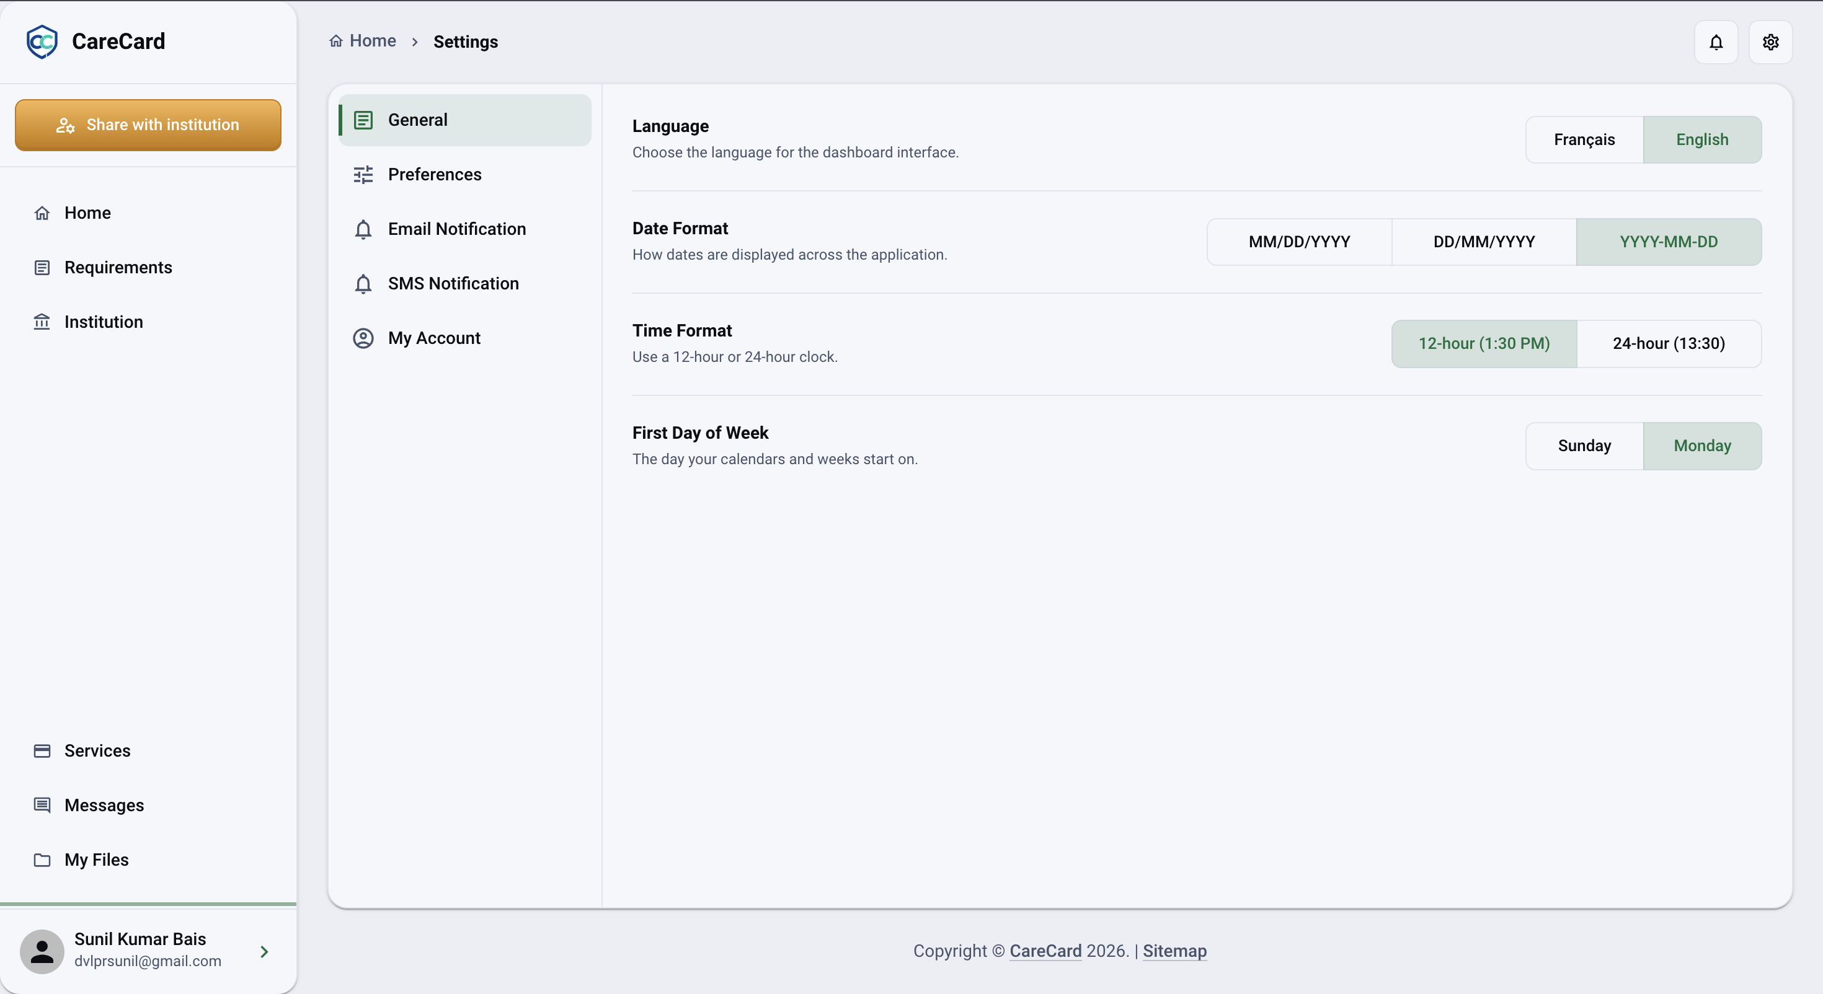Click the CareCard shield logo
The image size is (1823, 994).
pyautogui.click(x=42, y=42)
